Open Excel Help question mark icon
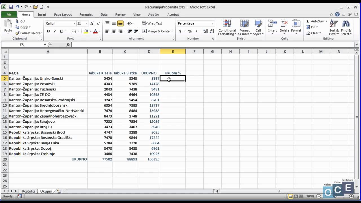361x203 pixels. tap(337, 14)
